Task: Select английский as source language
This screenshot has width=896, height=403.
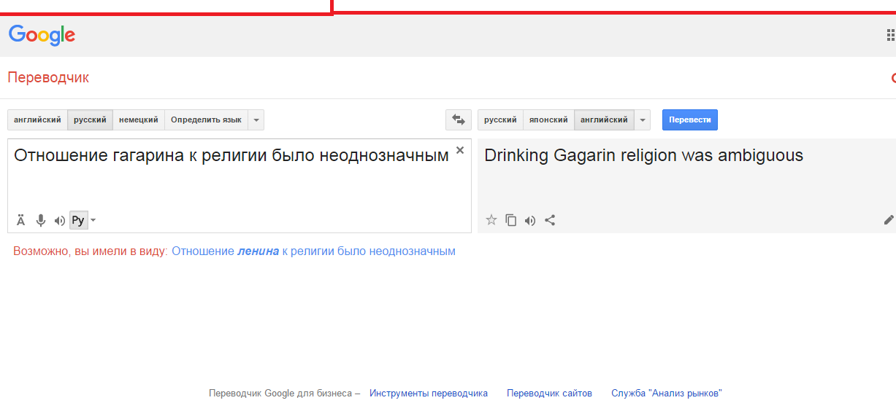Action: click(x=37, y=120)
